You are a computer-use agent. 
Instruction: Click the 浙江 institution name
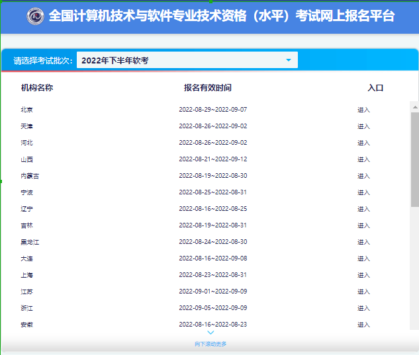26,308
